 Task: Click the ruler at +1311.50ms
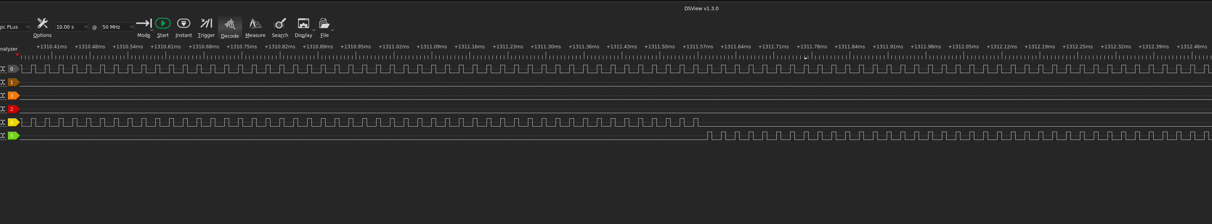pos(659,46)
